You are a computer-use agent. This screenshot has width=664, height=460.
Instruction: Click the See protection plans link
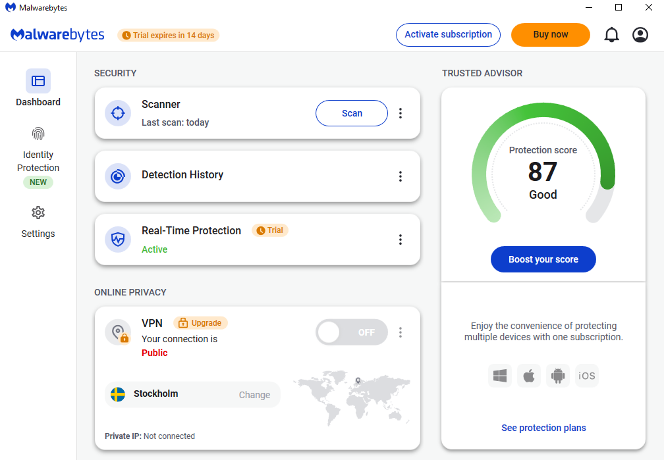click(x=543, y=428)
